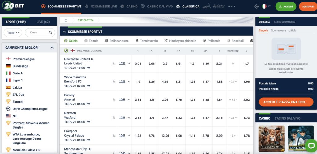Switch to Scommessa multipla tab
This screenshot has width=317, height=154.
coord(284,30)
